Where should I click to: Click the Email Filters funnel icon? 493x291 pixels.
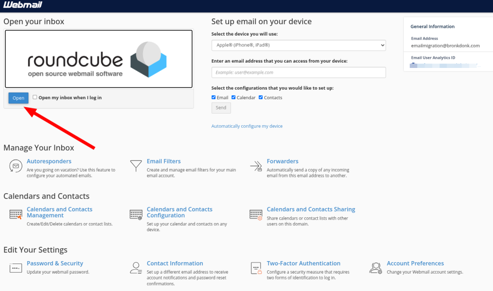pyautogui.click(x=136, y=166)
